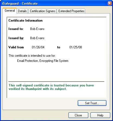This screenshot has width=113, height=121.
Task: Click the Set Trust... button
Action: 92,103
